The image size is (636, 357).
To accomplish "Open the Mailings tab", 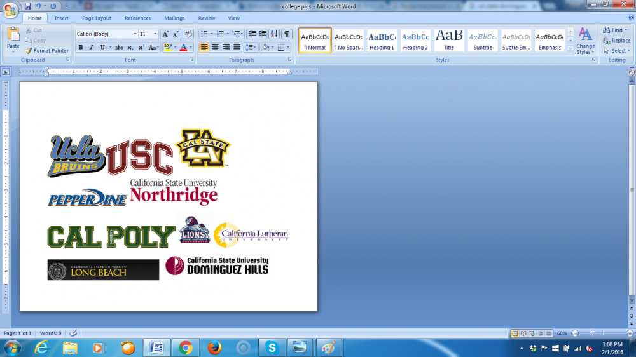I will click(x=174, y=18).
